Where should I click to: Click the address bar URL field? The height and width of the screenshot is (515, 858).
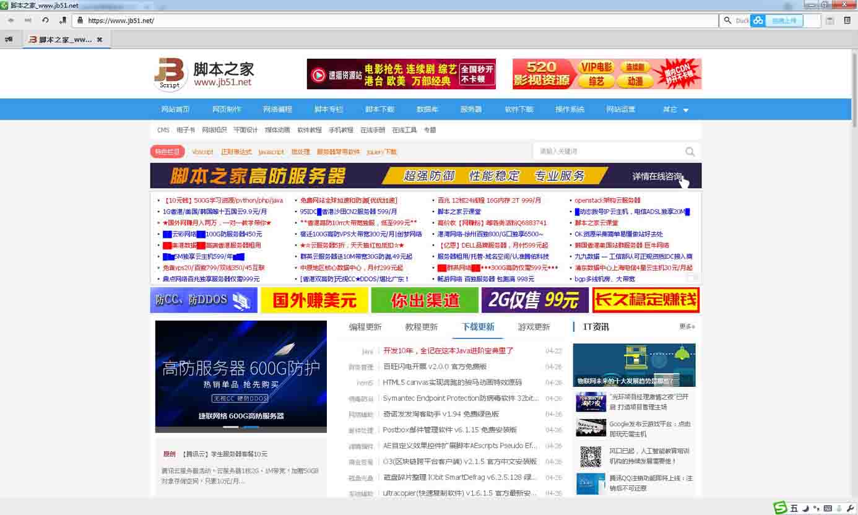(x=396, y=20)
